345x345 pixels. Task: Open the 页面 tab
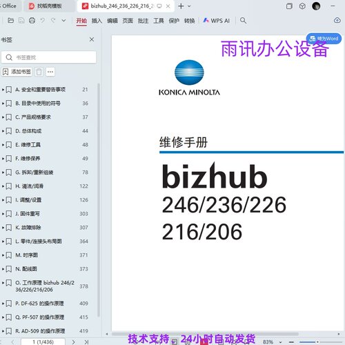pyautogui.click(x=128, y=21)
